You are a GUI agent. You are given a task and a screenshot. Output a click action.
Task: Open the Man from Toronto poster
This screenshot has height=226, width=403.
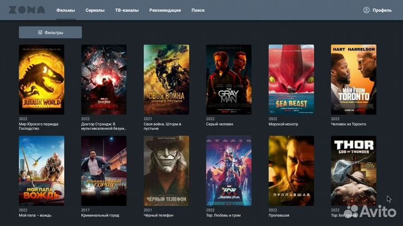pyautogui.click(x=354, y=79)
